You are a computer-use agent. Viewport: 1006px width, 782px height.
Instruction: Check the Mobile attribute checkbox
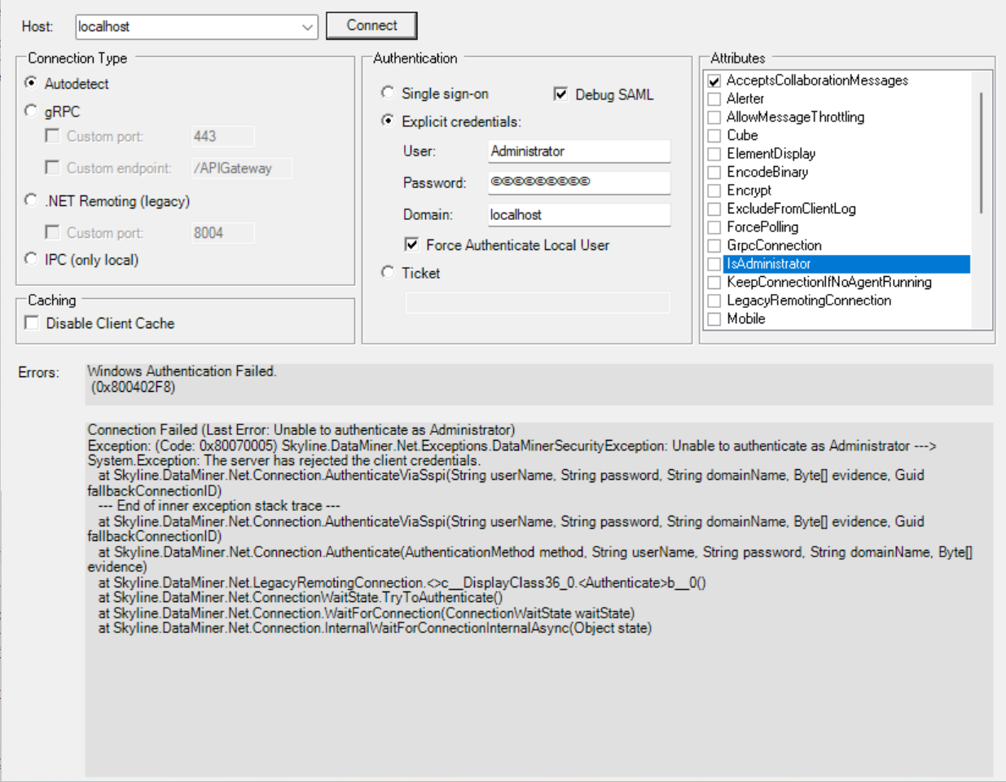pyautogui.click(x=714, y=319)
